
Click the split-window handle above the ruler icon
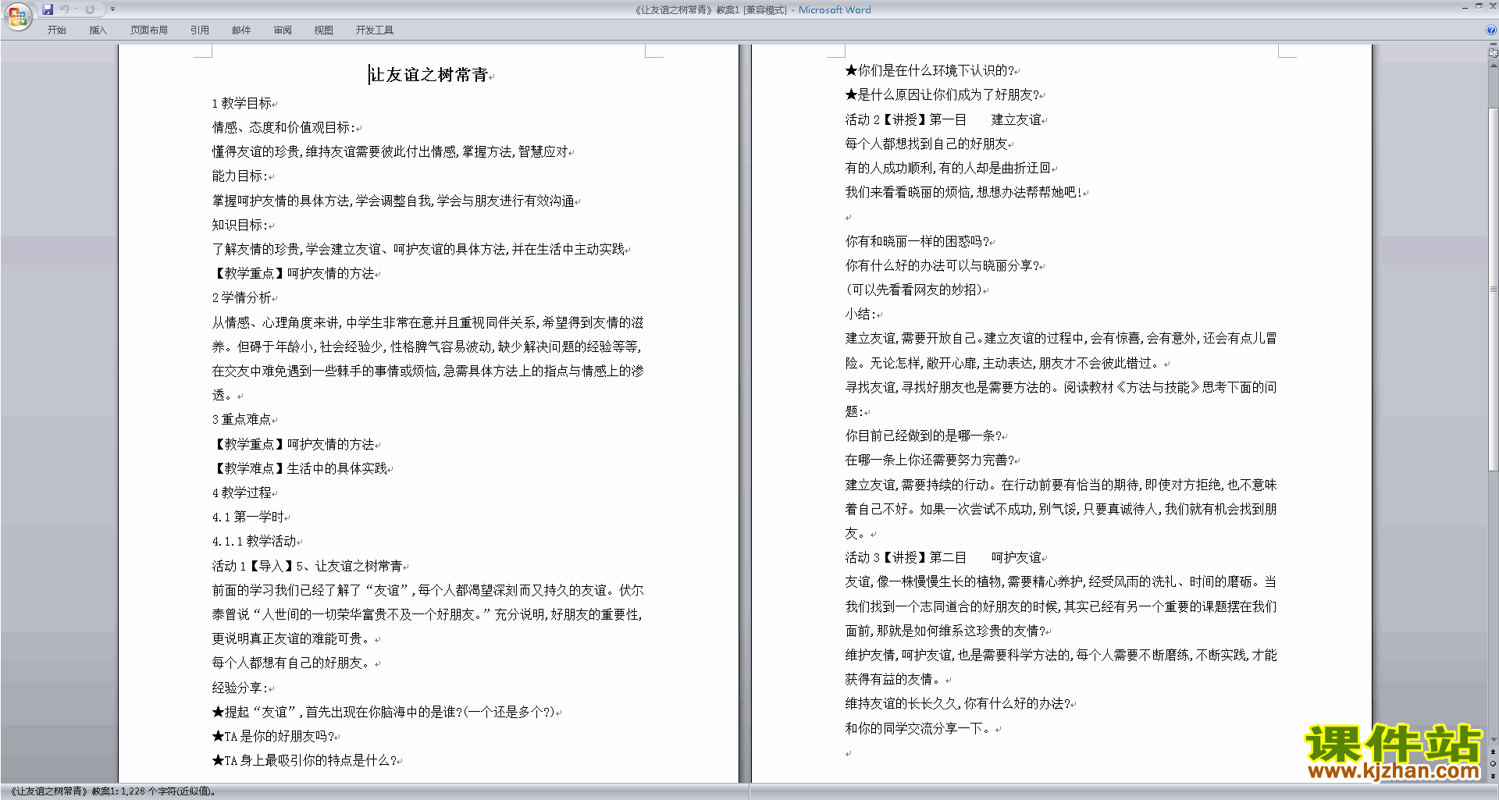(1493, 46)
